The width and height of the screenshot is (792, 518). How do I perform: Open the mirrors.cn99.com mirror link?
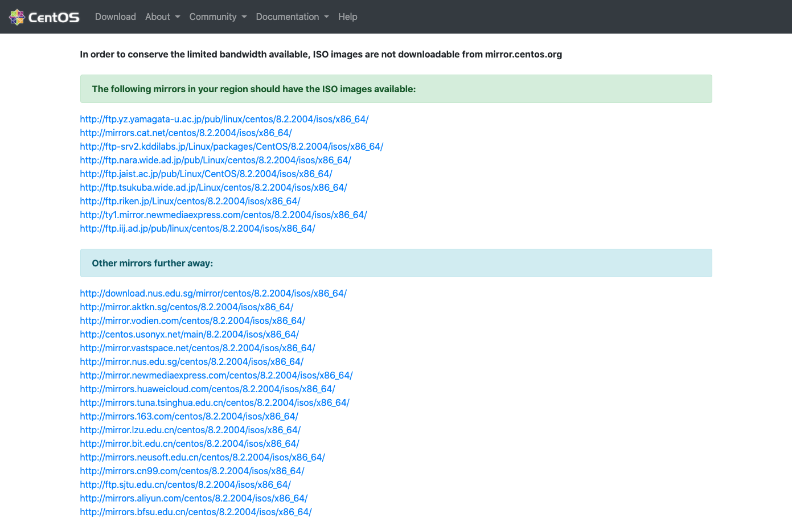pos(192,471)
